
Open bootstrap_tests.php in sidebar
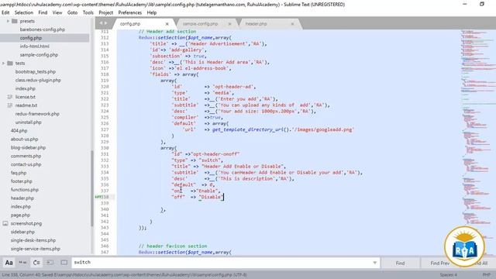click(36, 72)
